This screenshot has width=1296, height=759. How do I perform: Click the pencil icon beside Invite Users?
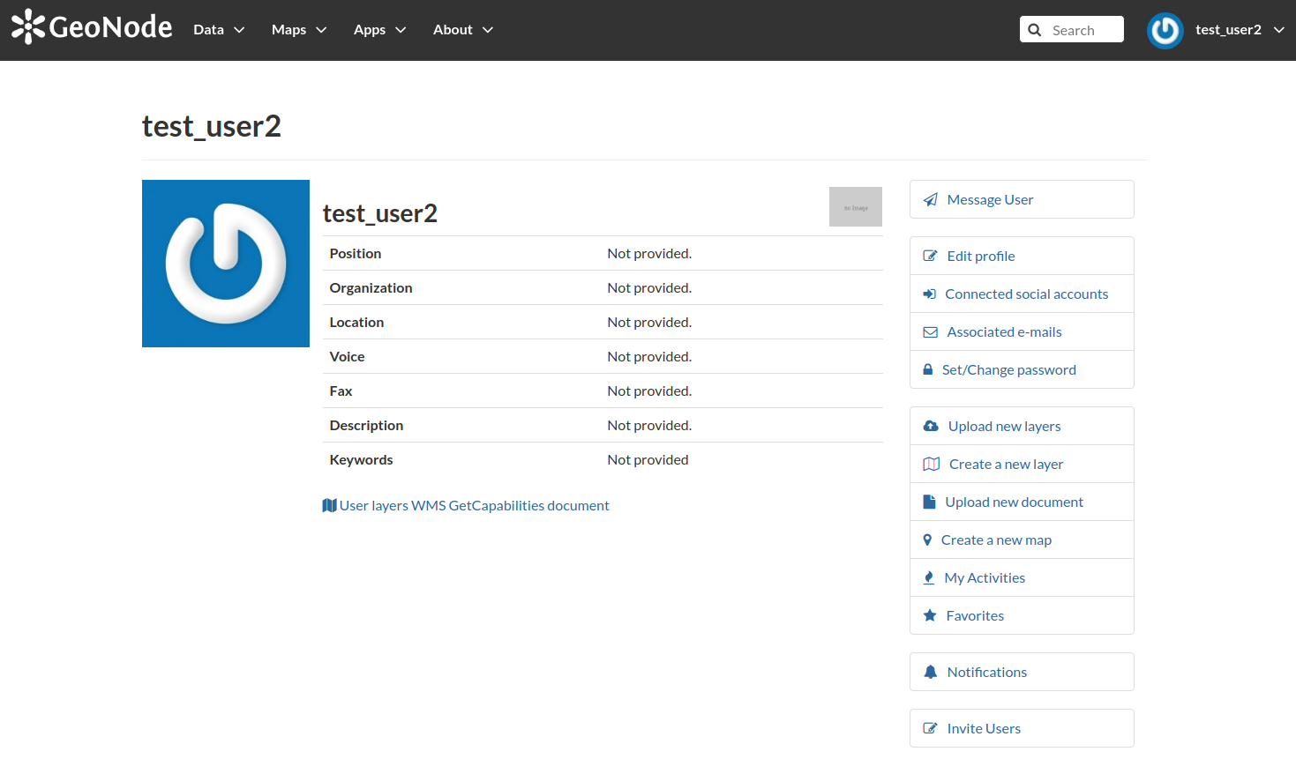coord(930,729)
